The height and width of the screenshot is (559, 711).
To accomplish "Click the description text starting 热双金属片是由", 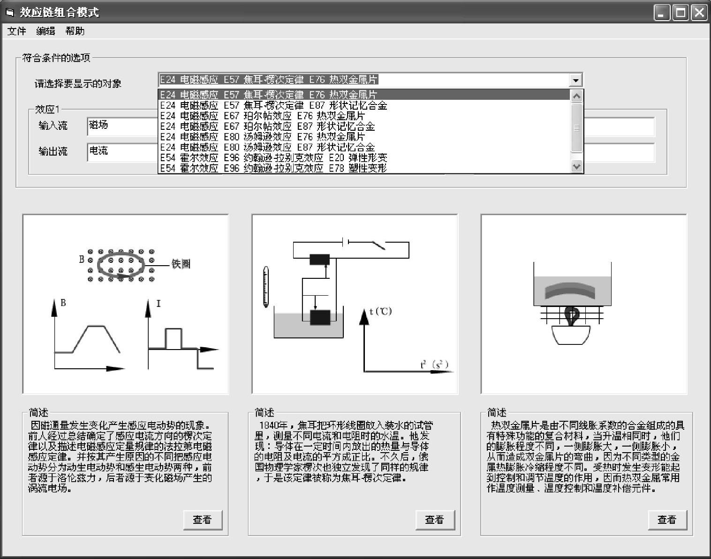I will tap(585, 457).
